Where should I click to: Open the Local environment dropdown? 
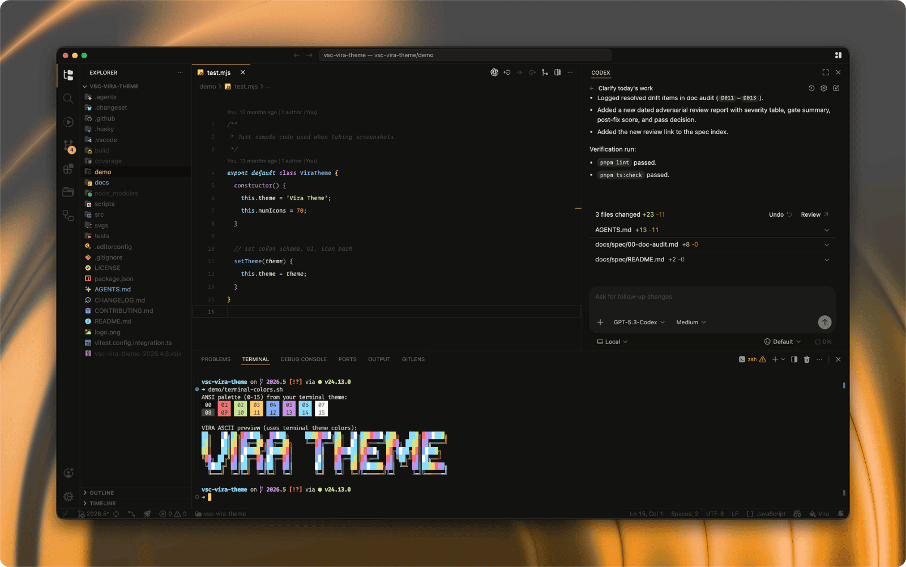[612, 342]
